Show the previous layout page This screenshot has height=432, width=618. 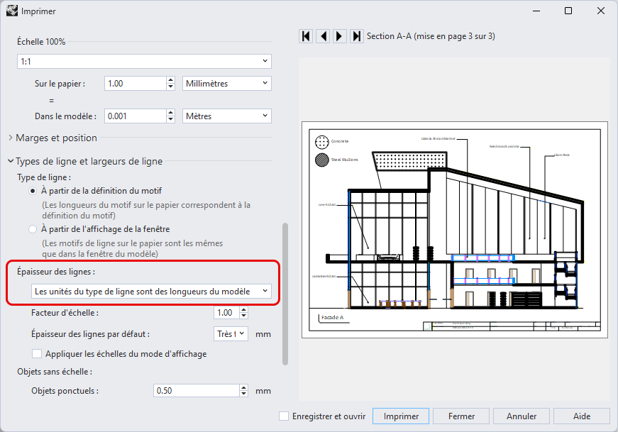pos(323,35)
